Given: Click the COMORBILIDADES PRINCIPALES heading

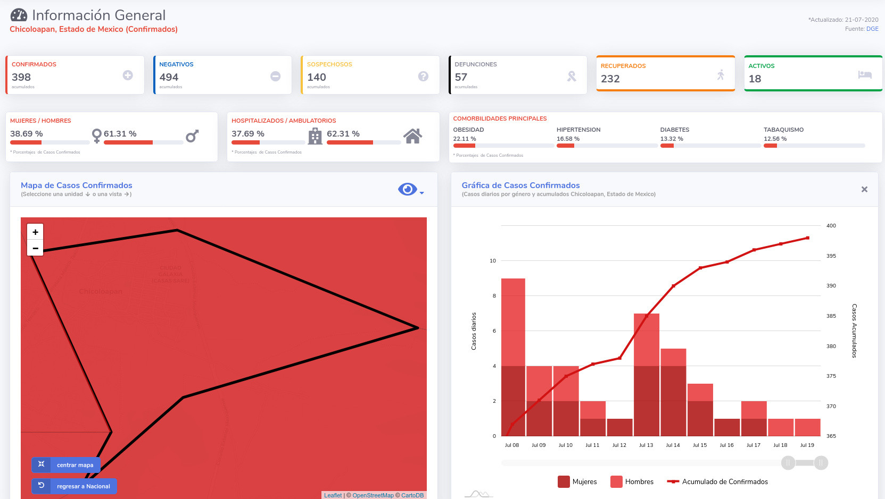Looking at the screenshot, I should 500,119.
